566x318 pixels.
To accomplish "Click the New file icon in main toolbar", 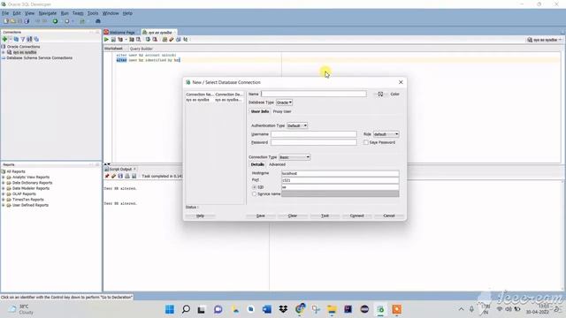I will point(6,21).
